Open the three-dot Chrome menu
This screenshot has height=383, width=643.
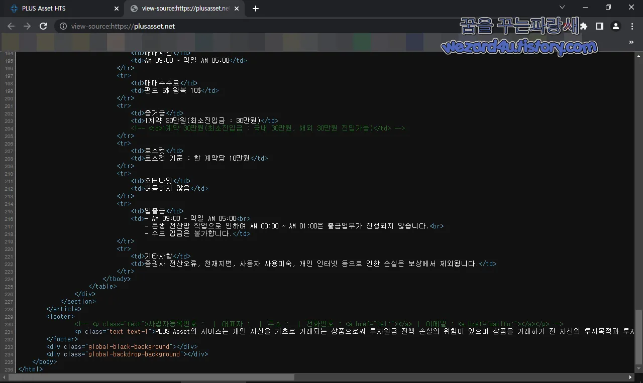pos(631,26)
